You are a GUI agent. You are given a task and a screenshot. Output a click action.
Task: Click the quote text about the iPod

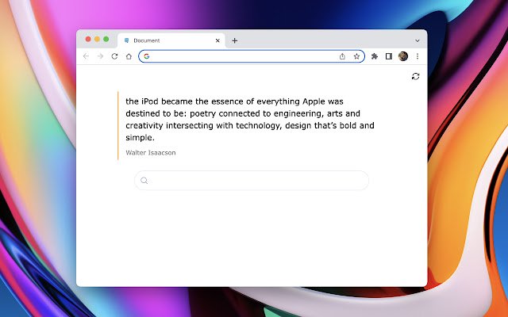[250, 120]
